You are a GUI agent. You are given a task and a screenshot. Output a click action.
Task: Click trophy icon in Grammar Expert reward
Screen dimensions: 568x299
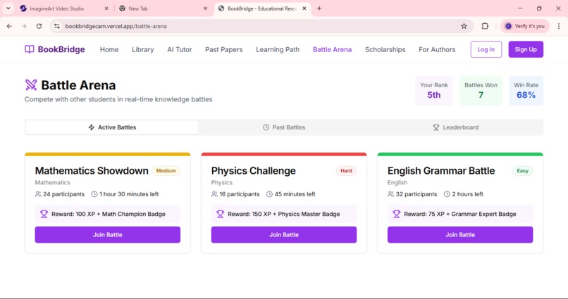coord(397,214)
